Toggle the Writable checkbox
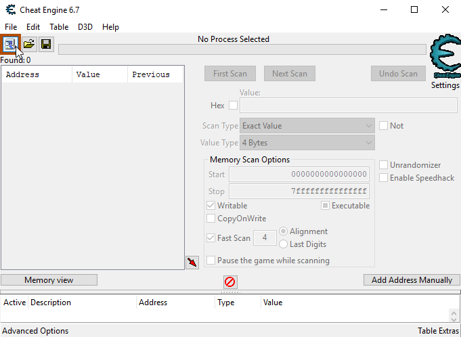This screenshot has height=337, width=461. pos(211,205)
